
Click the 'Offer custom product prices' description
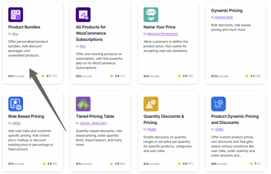(x=233, y=146)
